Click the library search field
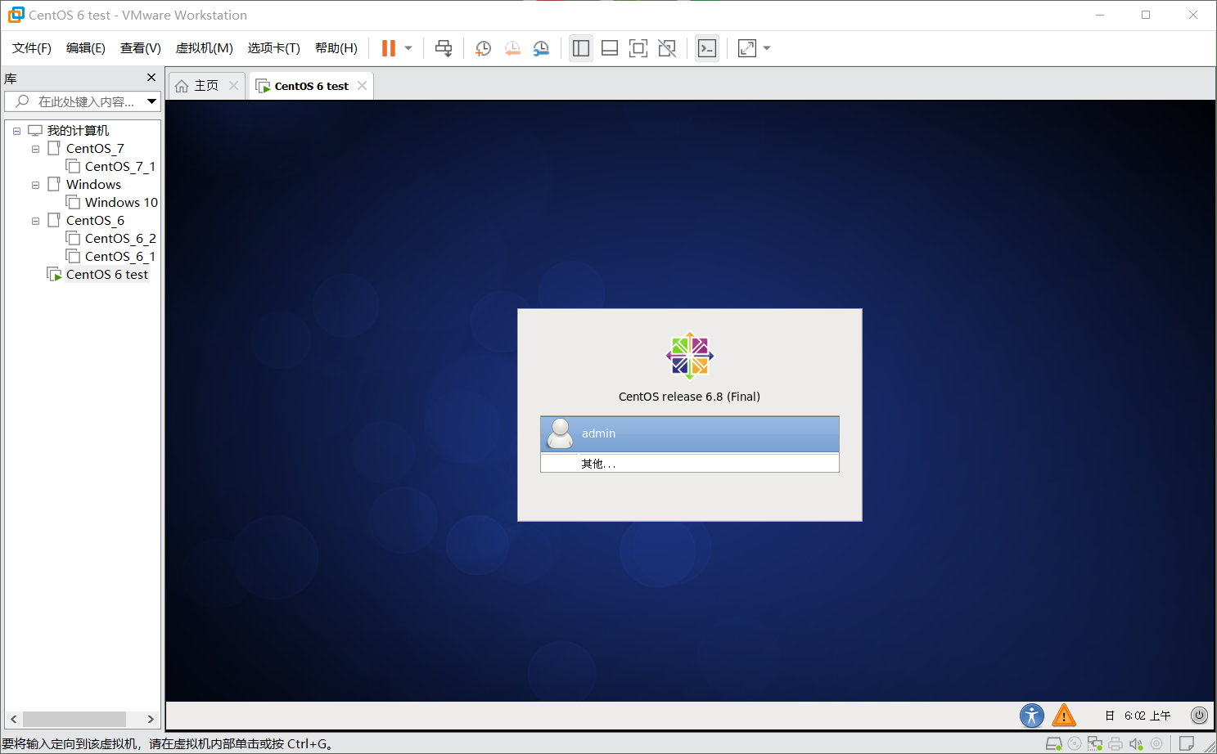This screenshot has width=1217, height=754. [83, 101]
